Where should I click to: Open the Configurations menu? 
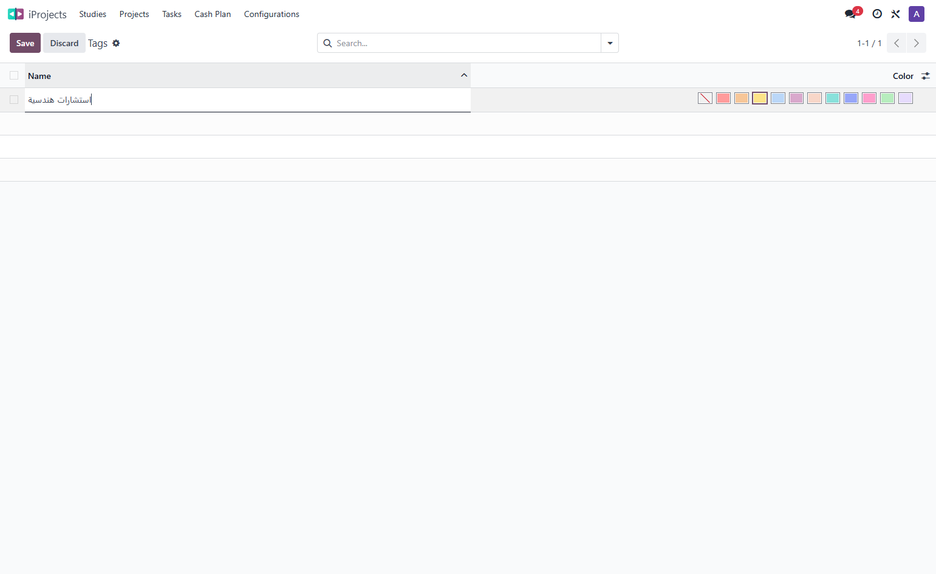[x=272, y=14]
